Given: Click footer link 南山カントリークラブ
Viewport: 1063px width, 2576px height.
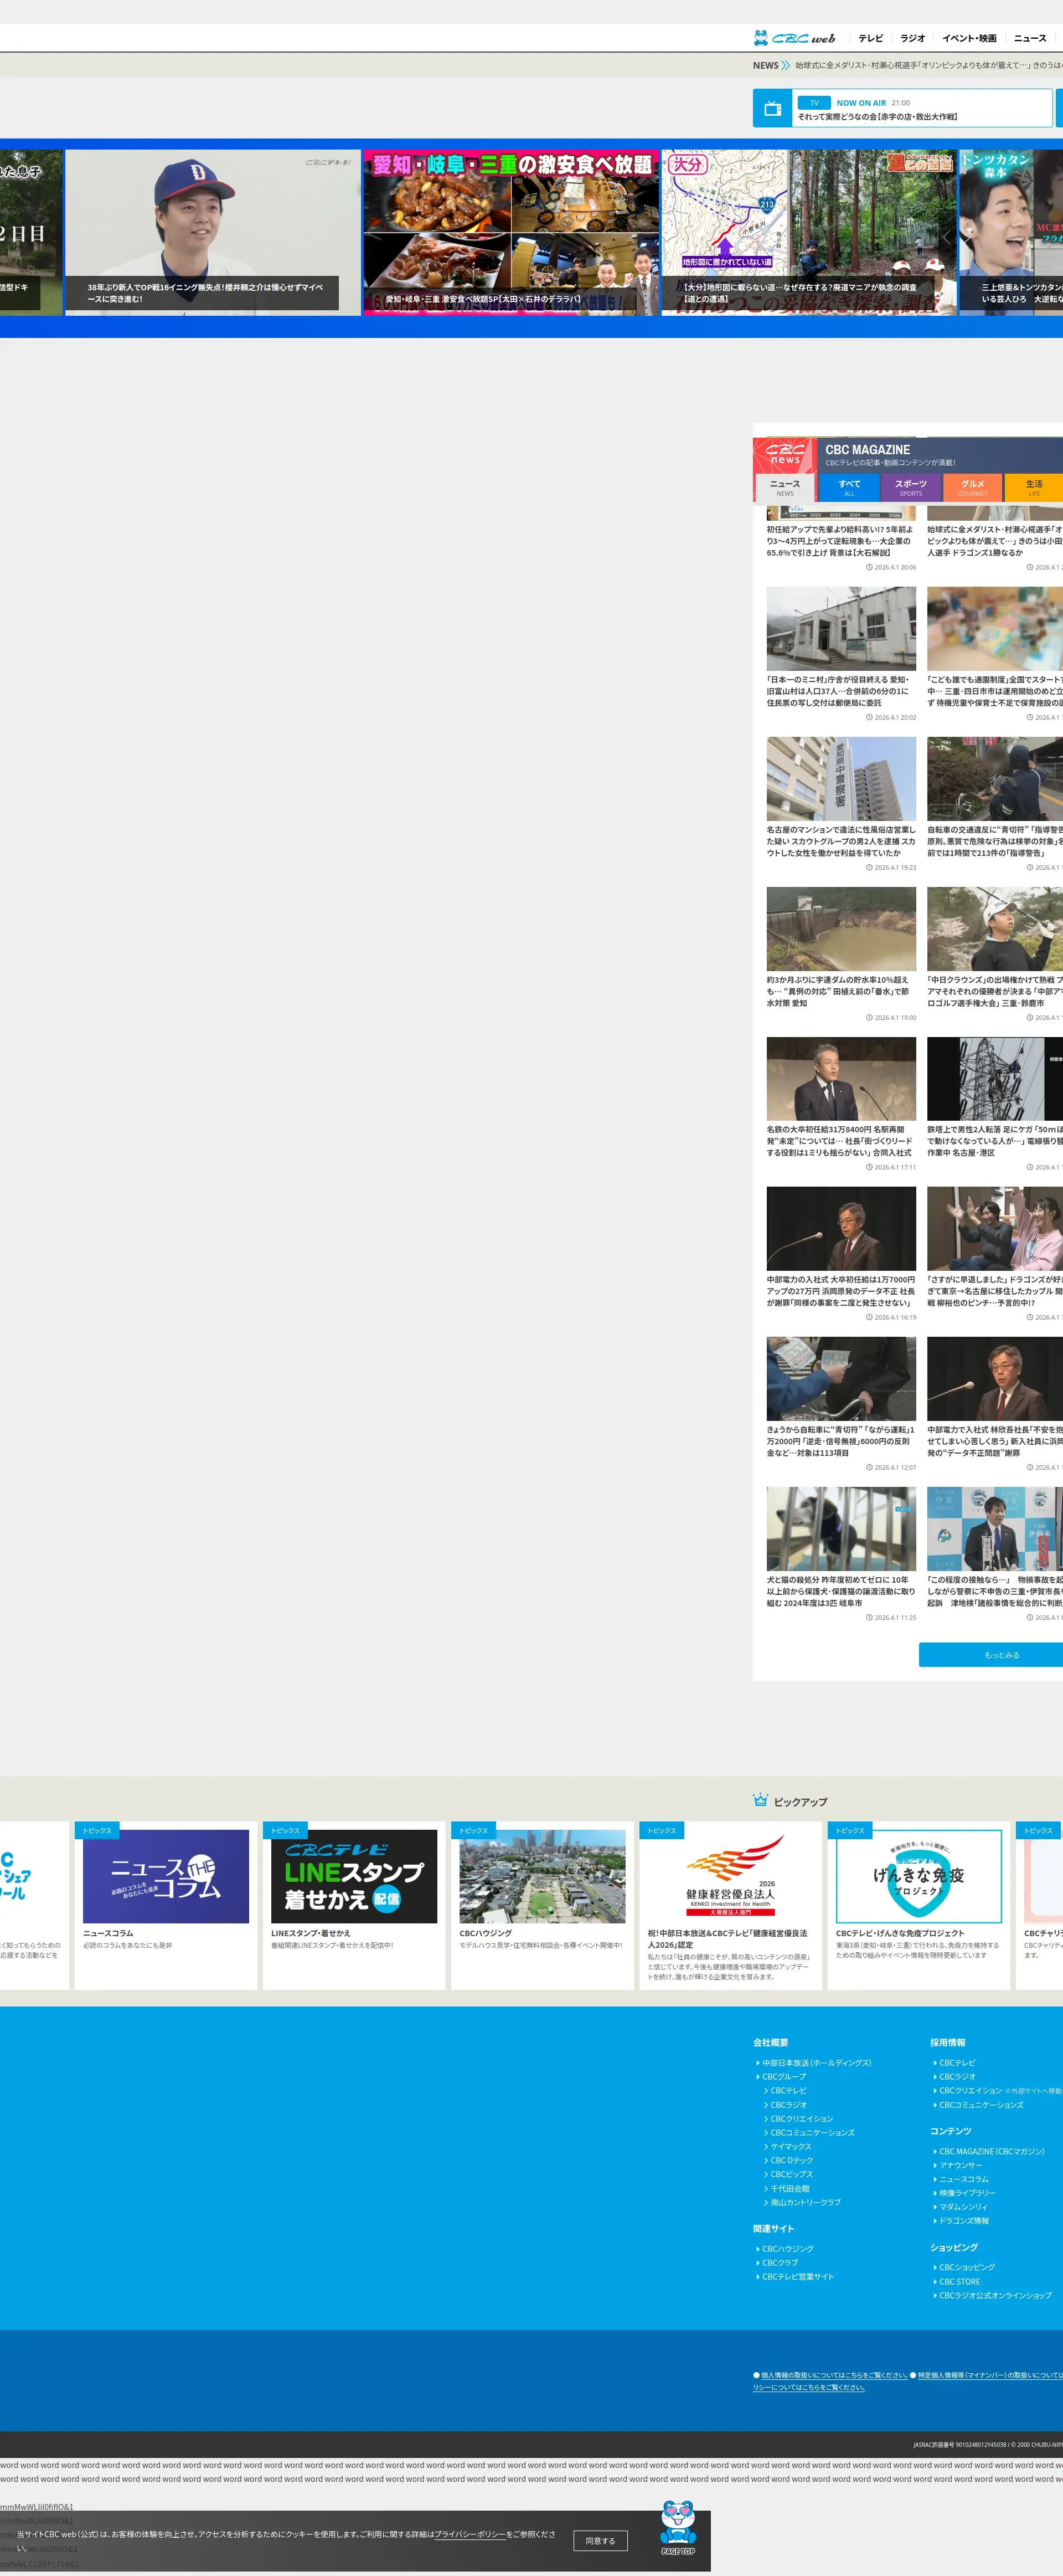Looking at the screenshot, I should 805,2202.
